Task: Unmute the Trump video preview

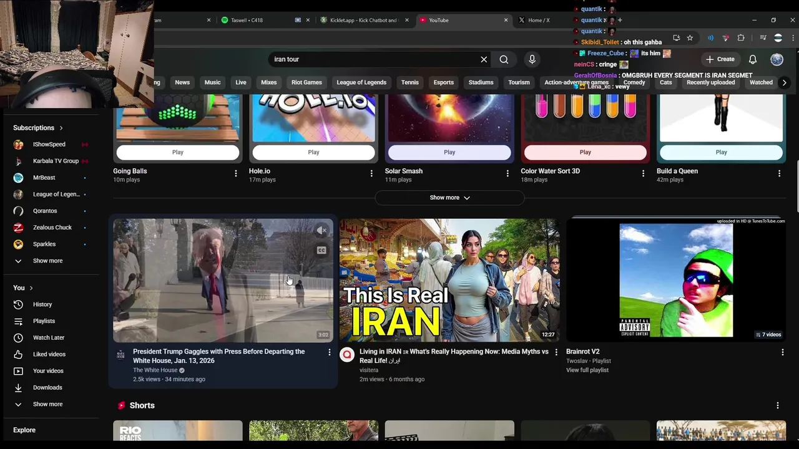Action: click(x=322, y=231)
